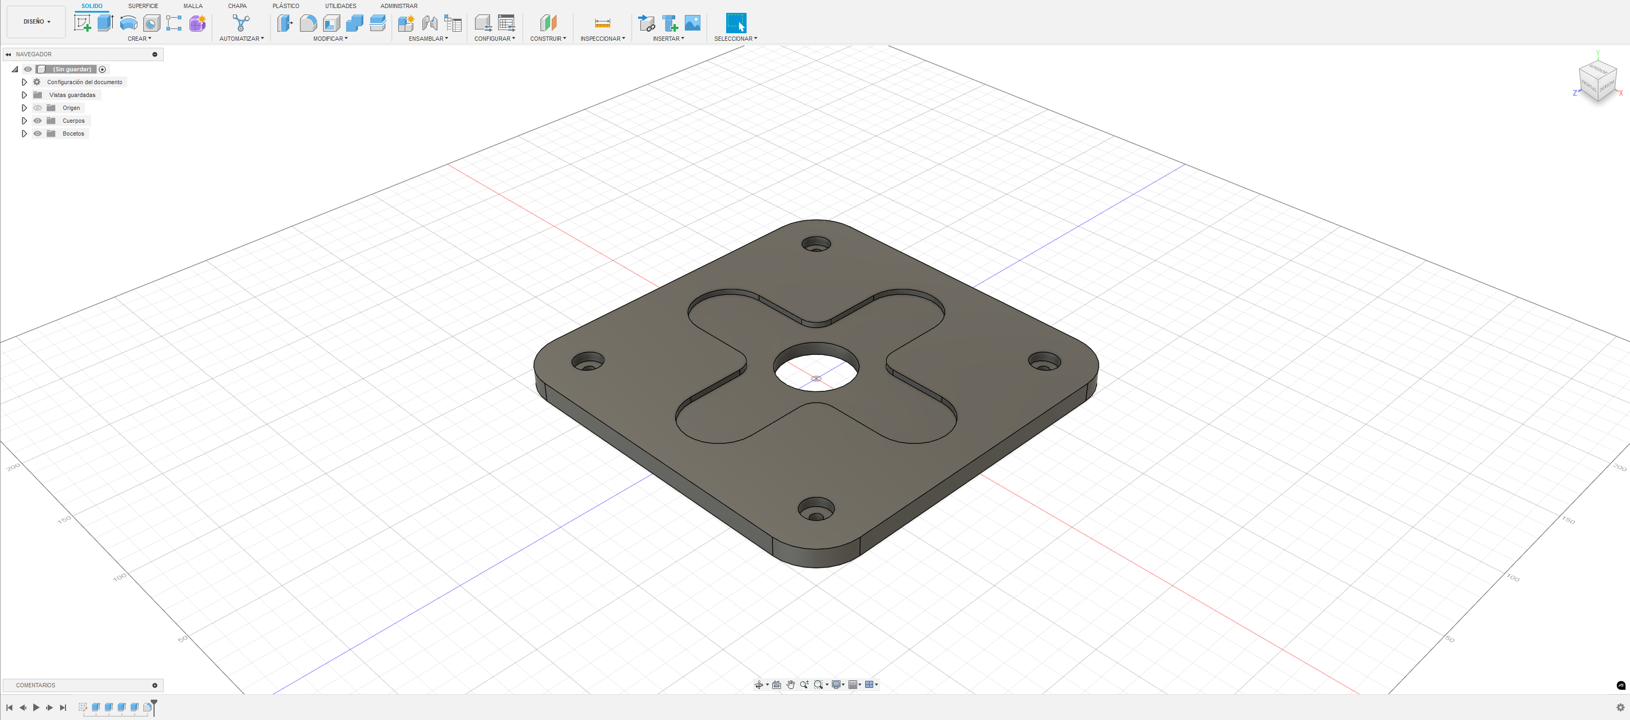1630x720 pixels.
Task: Switch to the Chapa tab
Action: pos(237,6)
